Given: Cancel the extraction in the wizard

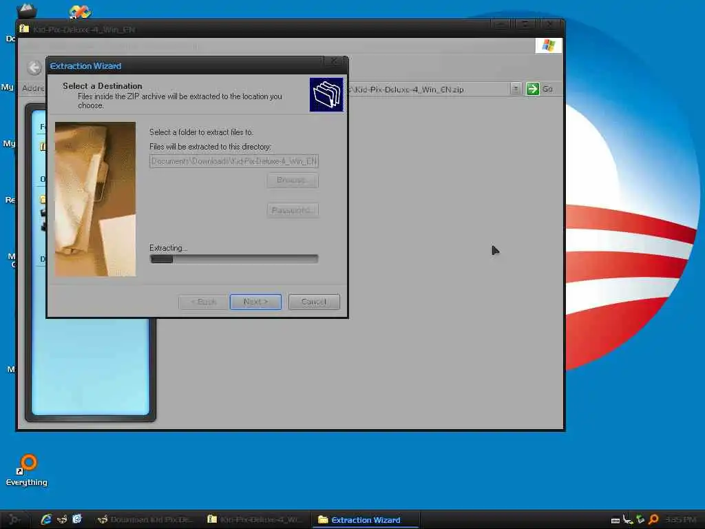Looking at the screenshot, I should [314, 302].
